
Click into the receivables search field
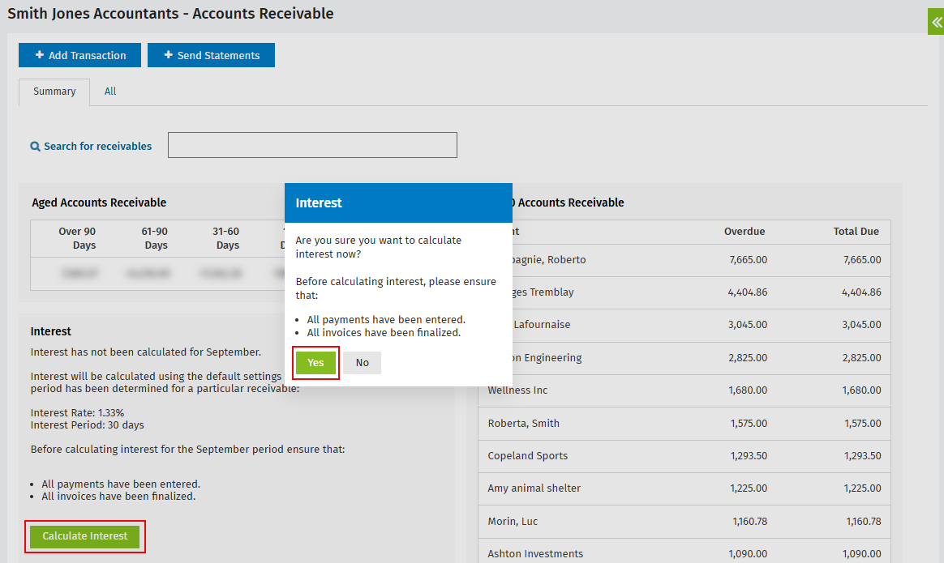pos(312,145)
